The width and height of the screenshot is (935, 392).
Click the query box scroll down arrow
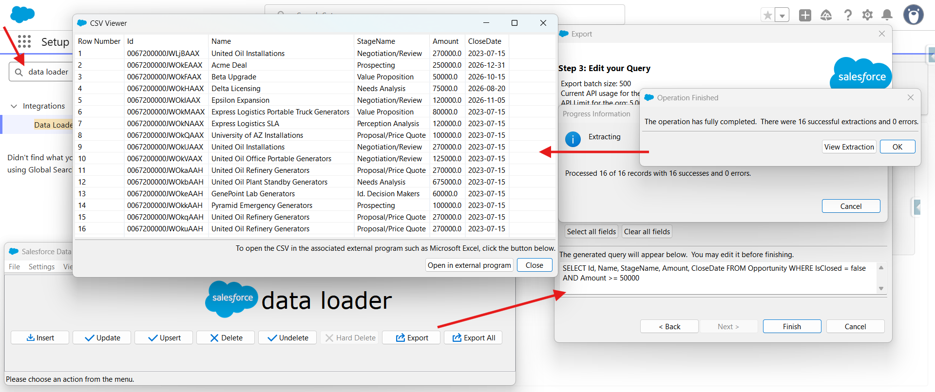tap(881, 289)
